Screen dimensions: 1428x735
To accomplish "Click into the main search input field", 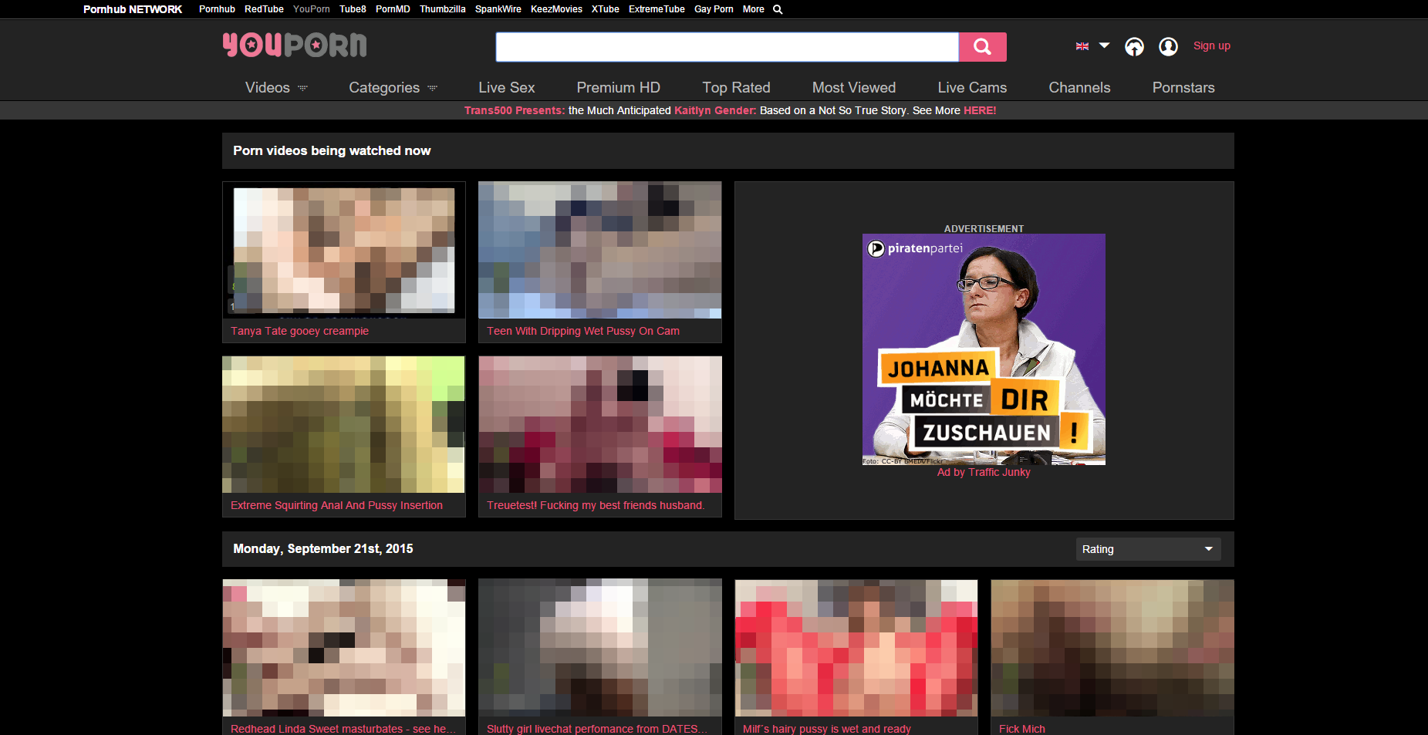I will pyautogui.click(x=727, y=47).
